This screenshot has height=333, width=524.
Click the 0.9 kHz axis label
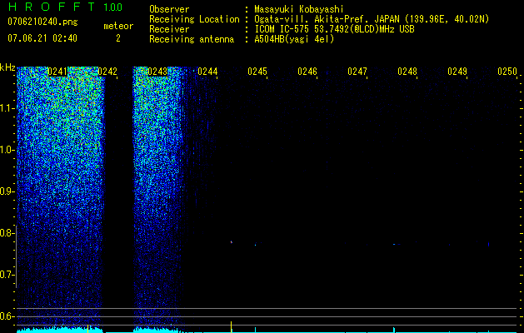pos(7,191)
